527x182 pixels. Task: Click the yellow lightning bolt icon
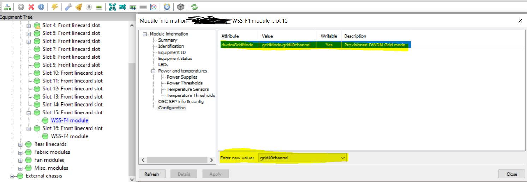coord(54,7)
